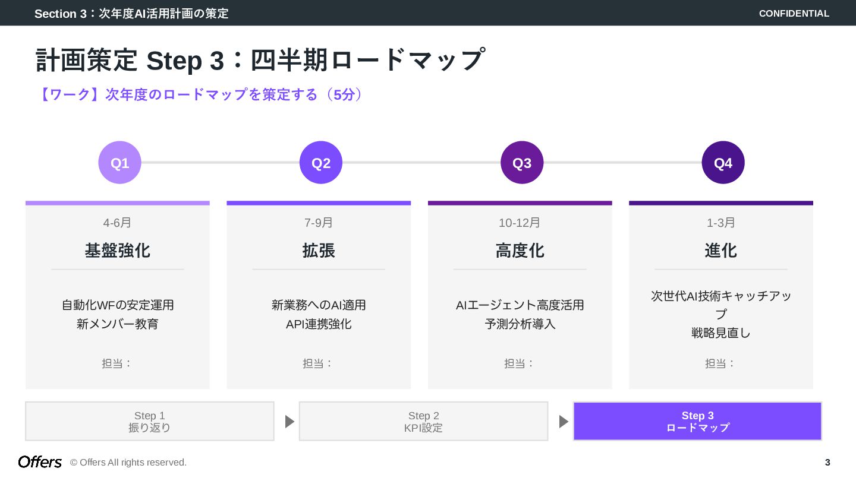Click arrow between Step 2 and Step 3
The image size is (856, 481).
tap(564, 422)
